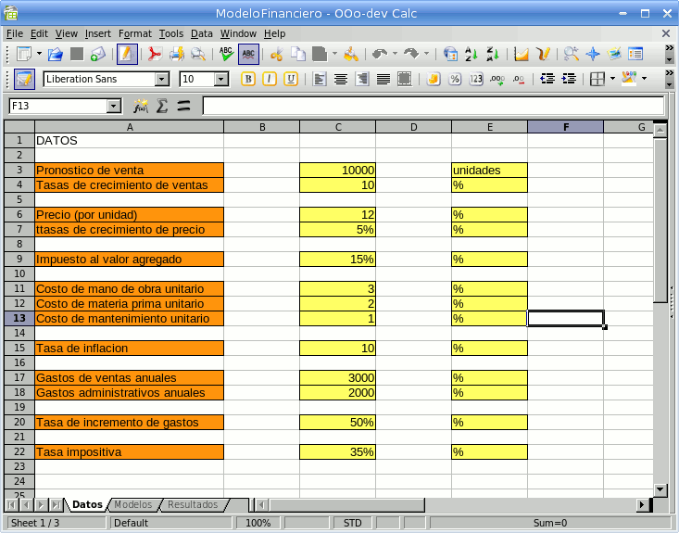Add a decimal place
The height and width of the screenshot is (533, 679).
497,80
